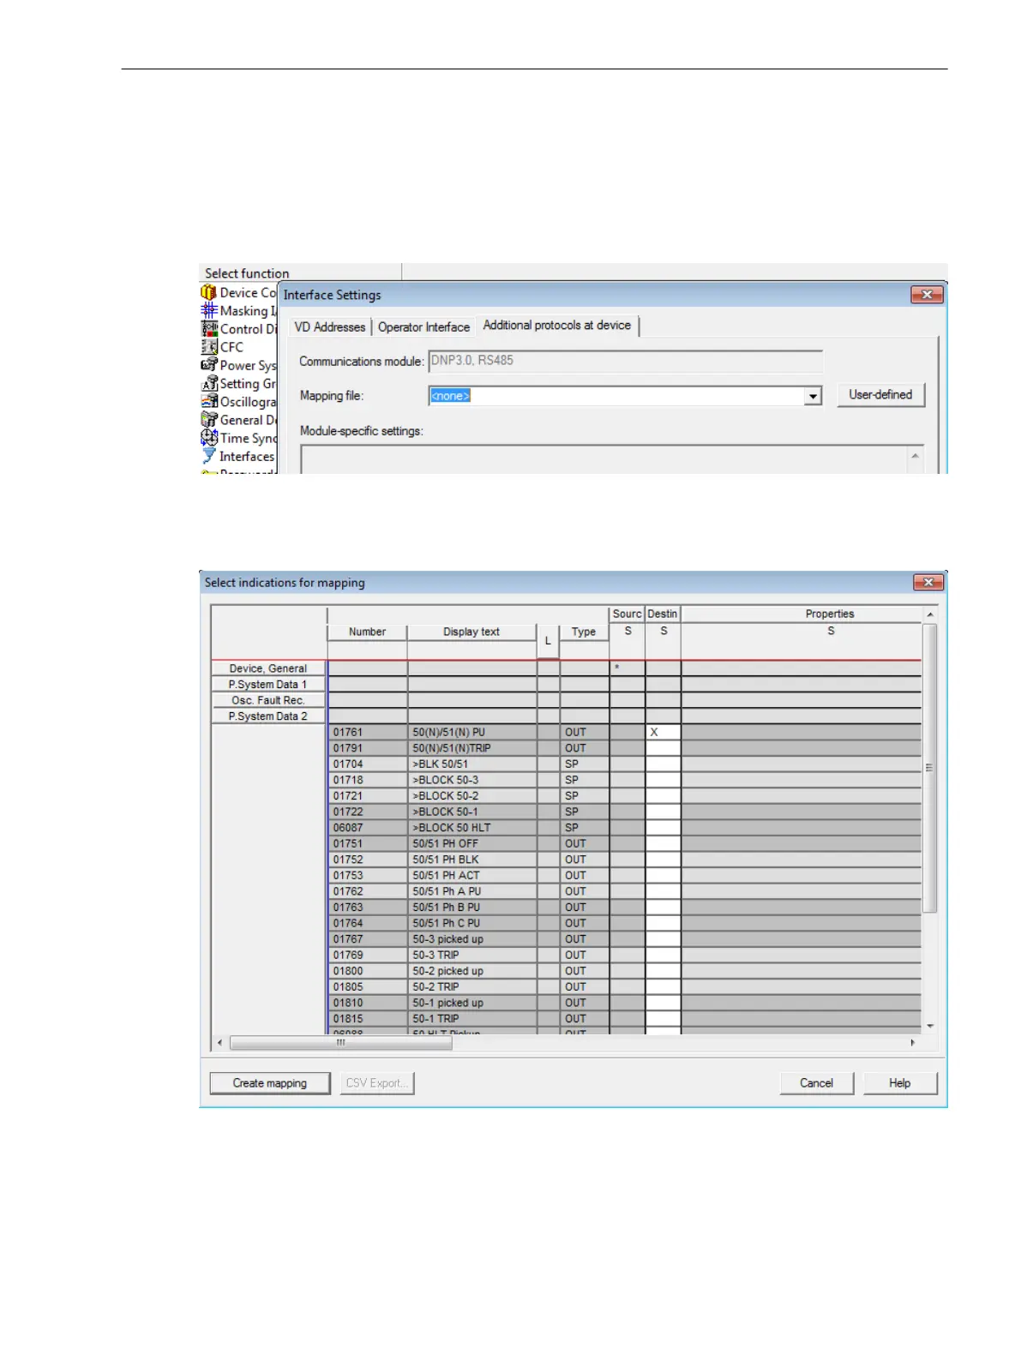Toggle Destination S cell for 50-1 TRIP
The image size is (1021, 1360).
[663, 1018]
